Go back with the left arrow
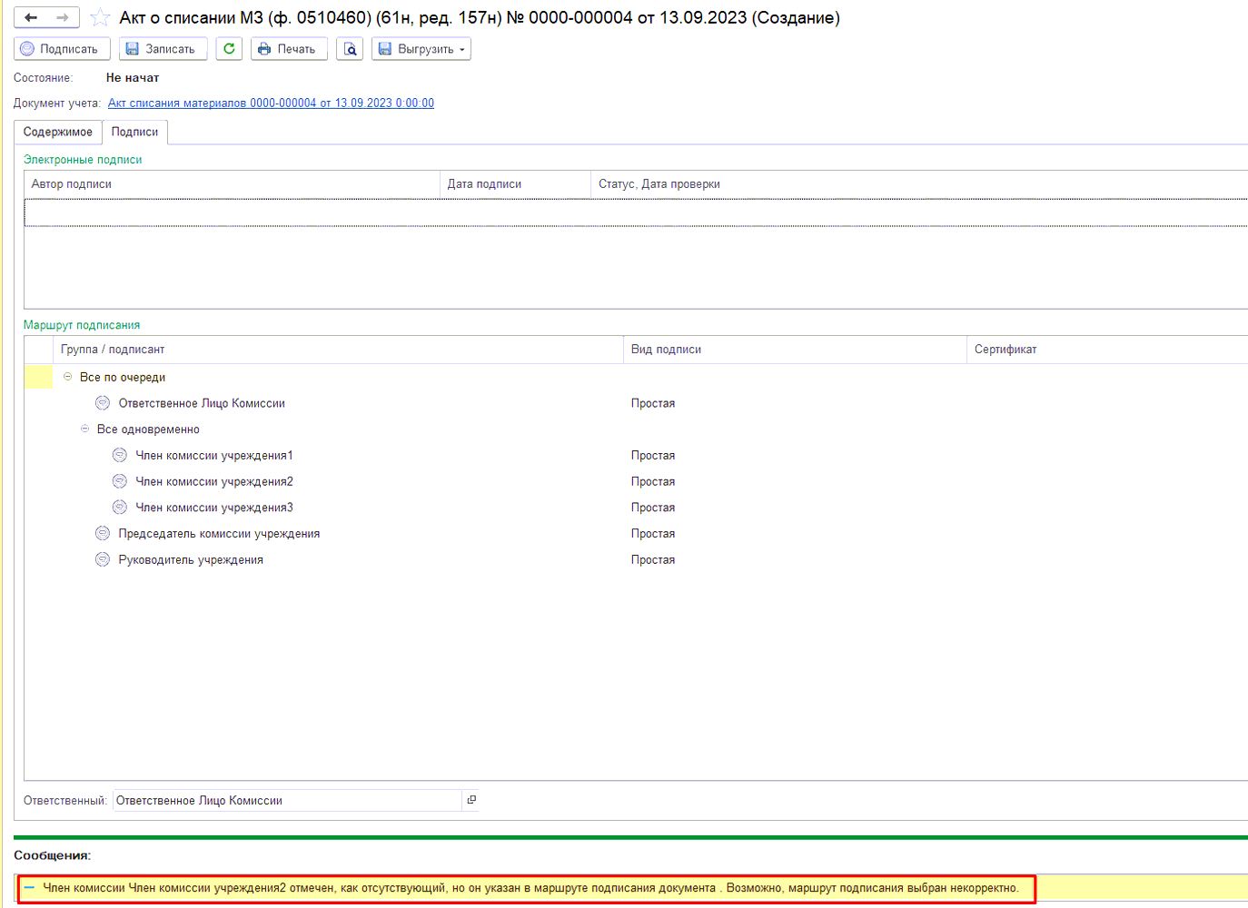1248x908 pixels. pyautogui.click(x=31, y=17)
